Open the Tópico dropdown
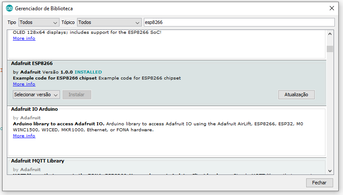Image resolution: width=343 pixels, height=195 pixels. [109, 22]
